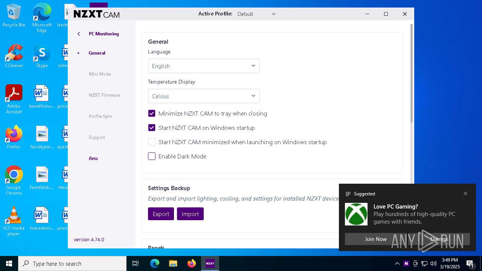The width and height of the screenshot is (482, 271).
Task: Click Join Now in Xbox notification
Action: click(x=375, y=239)
